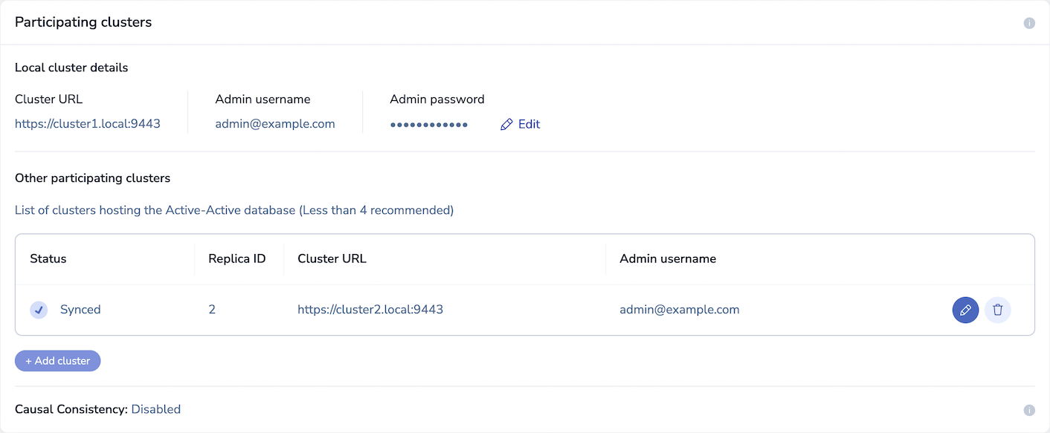
Task: Click the Admin username column header
Action: [668, 259]
